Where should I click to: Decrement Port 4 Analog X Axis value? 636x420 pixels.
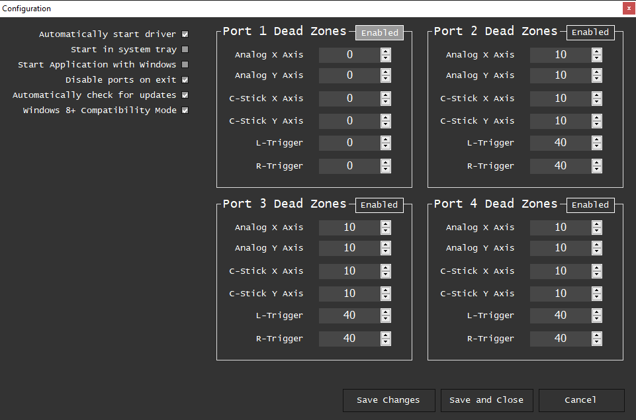[x=596, y=230]
